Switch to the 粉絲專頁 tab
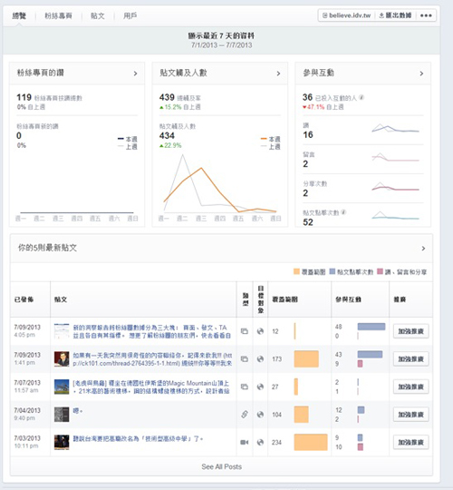453x490 pixels. click(x=58, y=15)
